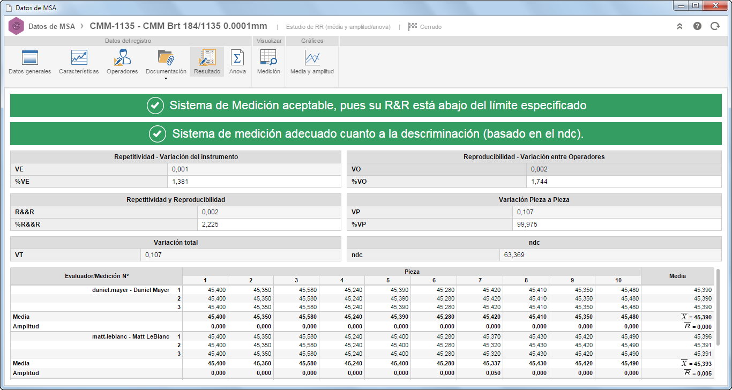
Task: Click the Variación total header
Action: [176, 243]
